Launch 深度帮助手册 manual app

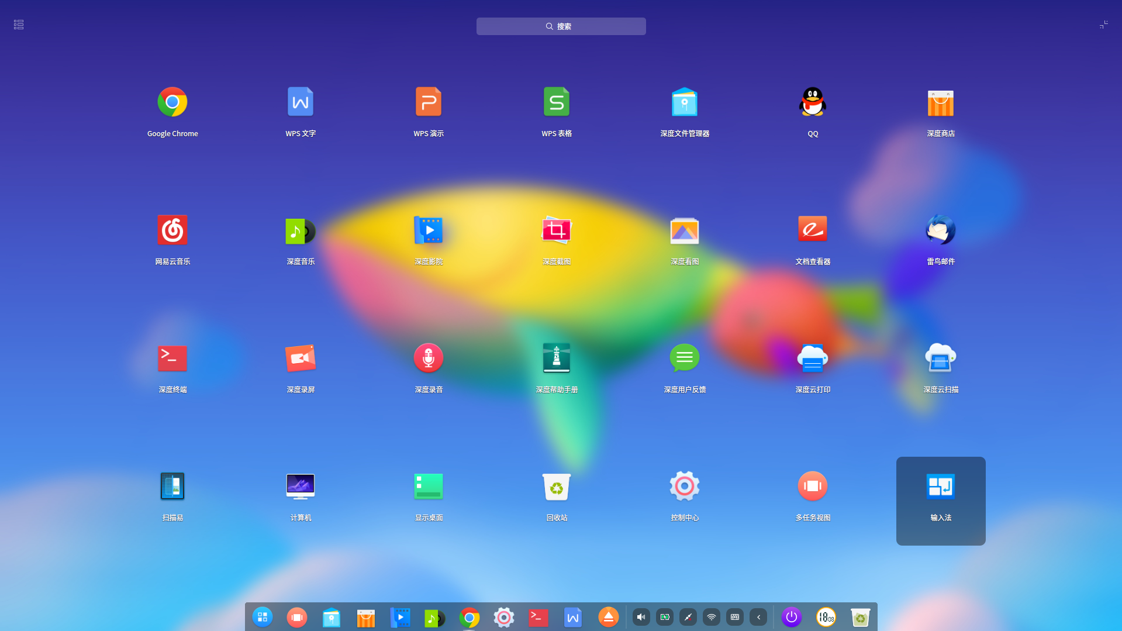(x=556, y=358)
